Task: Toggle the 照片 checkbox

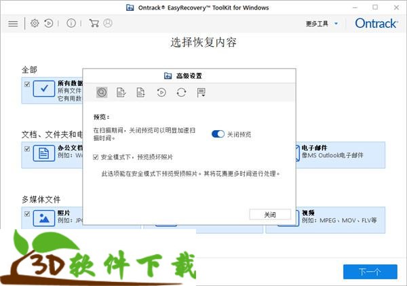Action: click(x=27, y=214)
